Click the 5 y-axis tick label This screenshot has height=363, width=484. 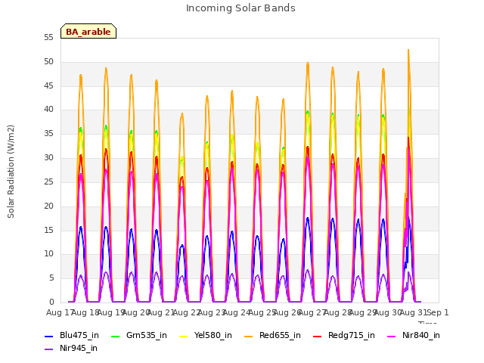51,278
